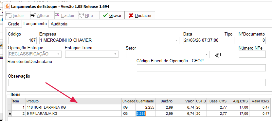Click the Alterar toolbar button
The height and width of the screenshot is (121, 272).
click(42, 15)
